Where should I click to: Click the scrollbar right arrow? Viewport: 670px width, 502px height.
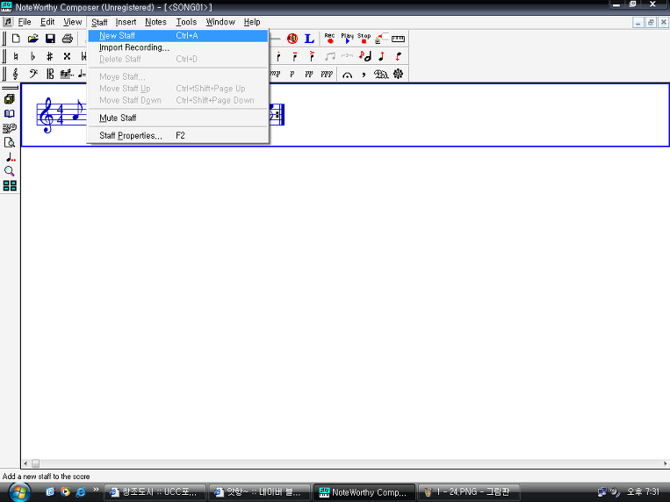[x=666, y=463]
